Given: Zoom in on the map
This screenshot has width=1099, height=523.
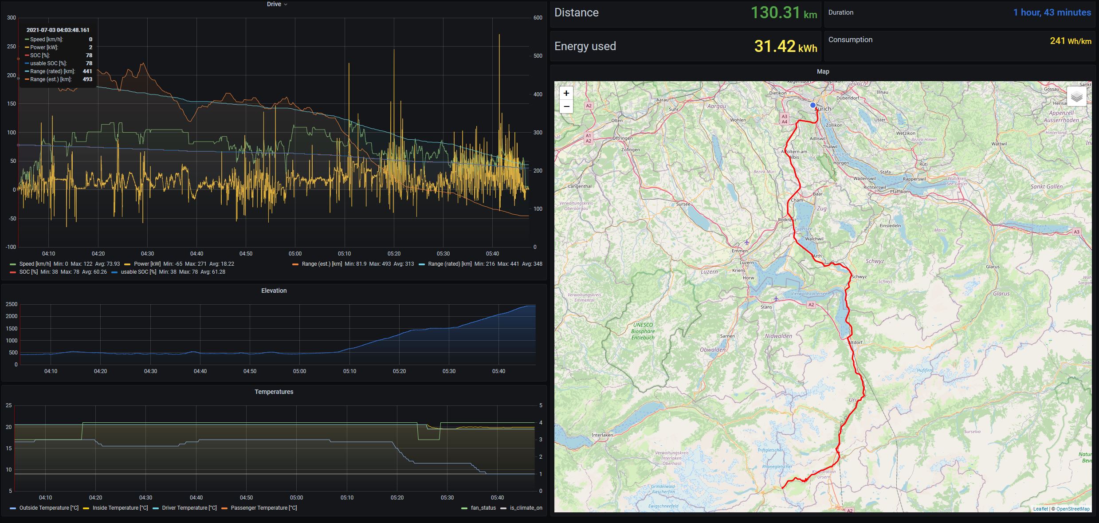Looking at the screenshot, I should (566, 93).
